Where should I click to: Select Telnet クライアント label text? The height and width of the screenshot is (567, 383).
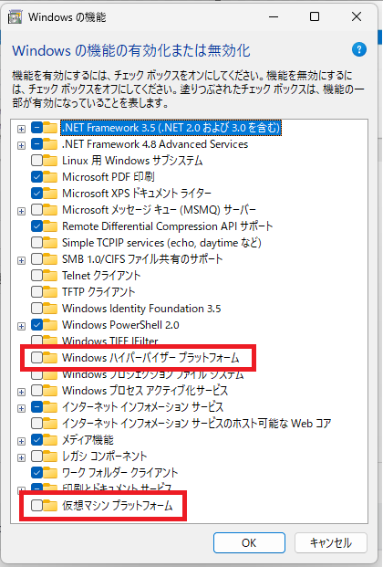click(x=101, y=276)
